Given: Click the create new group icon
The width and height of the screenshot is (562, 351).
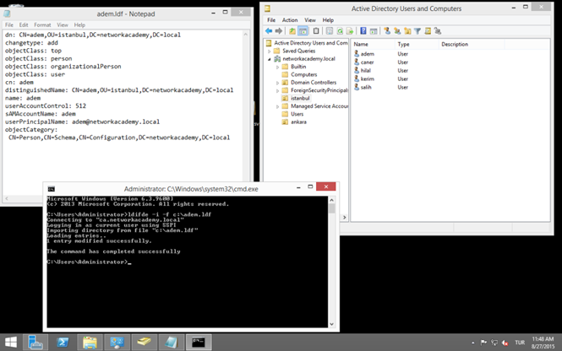Looking at the screenshot, I should (397, 31).
